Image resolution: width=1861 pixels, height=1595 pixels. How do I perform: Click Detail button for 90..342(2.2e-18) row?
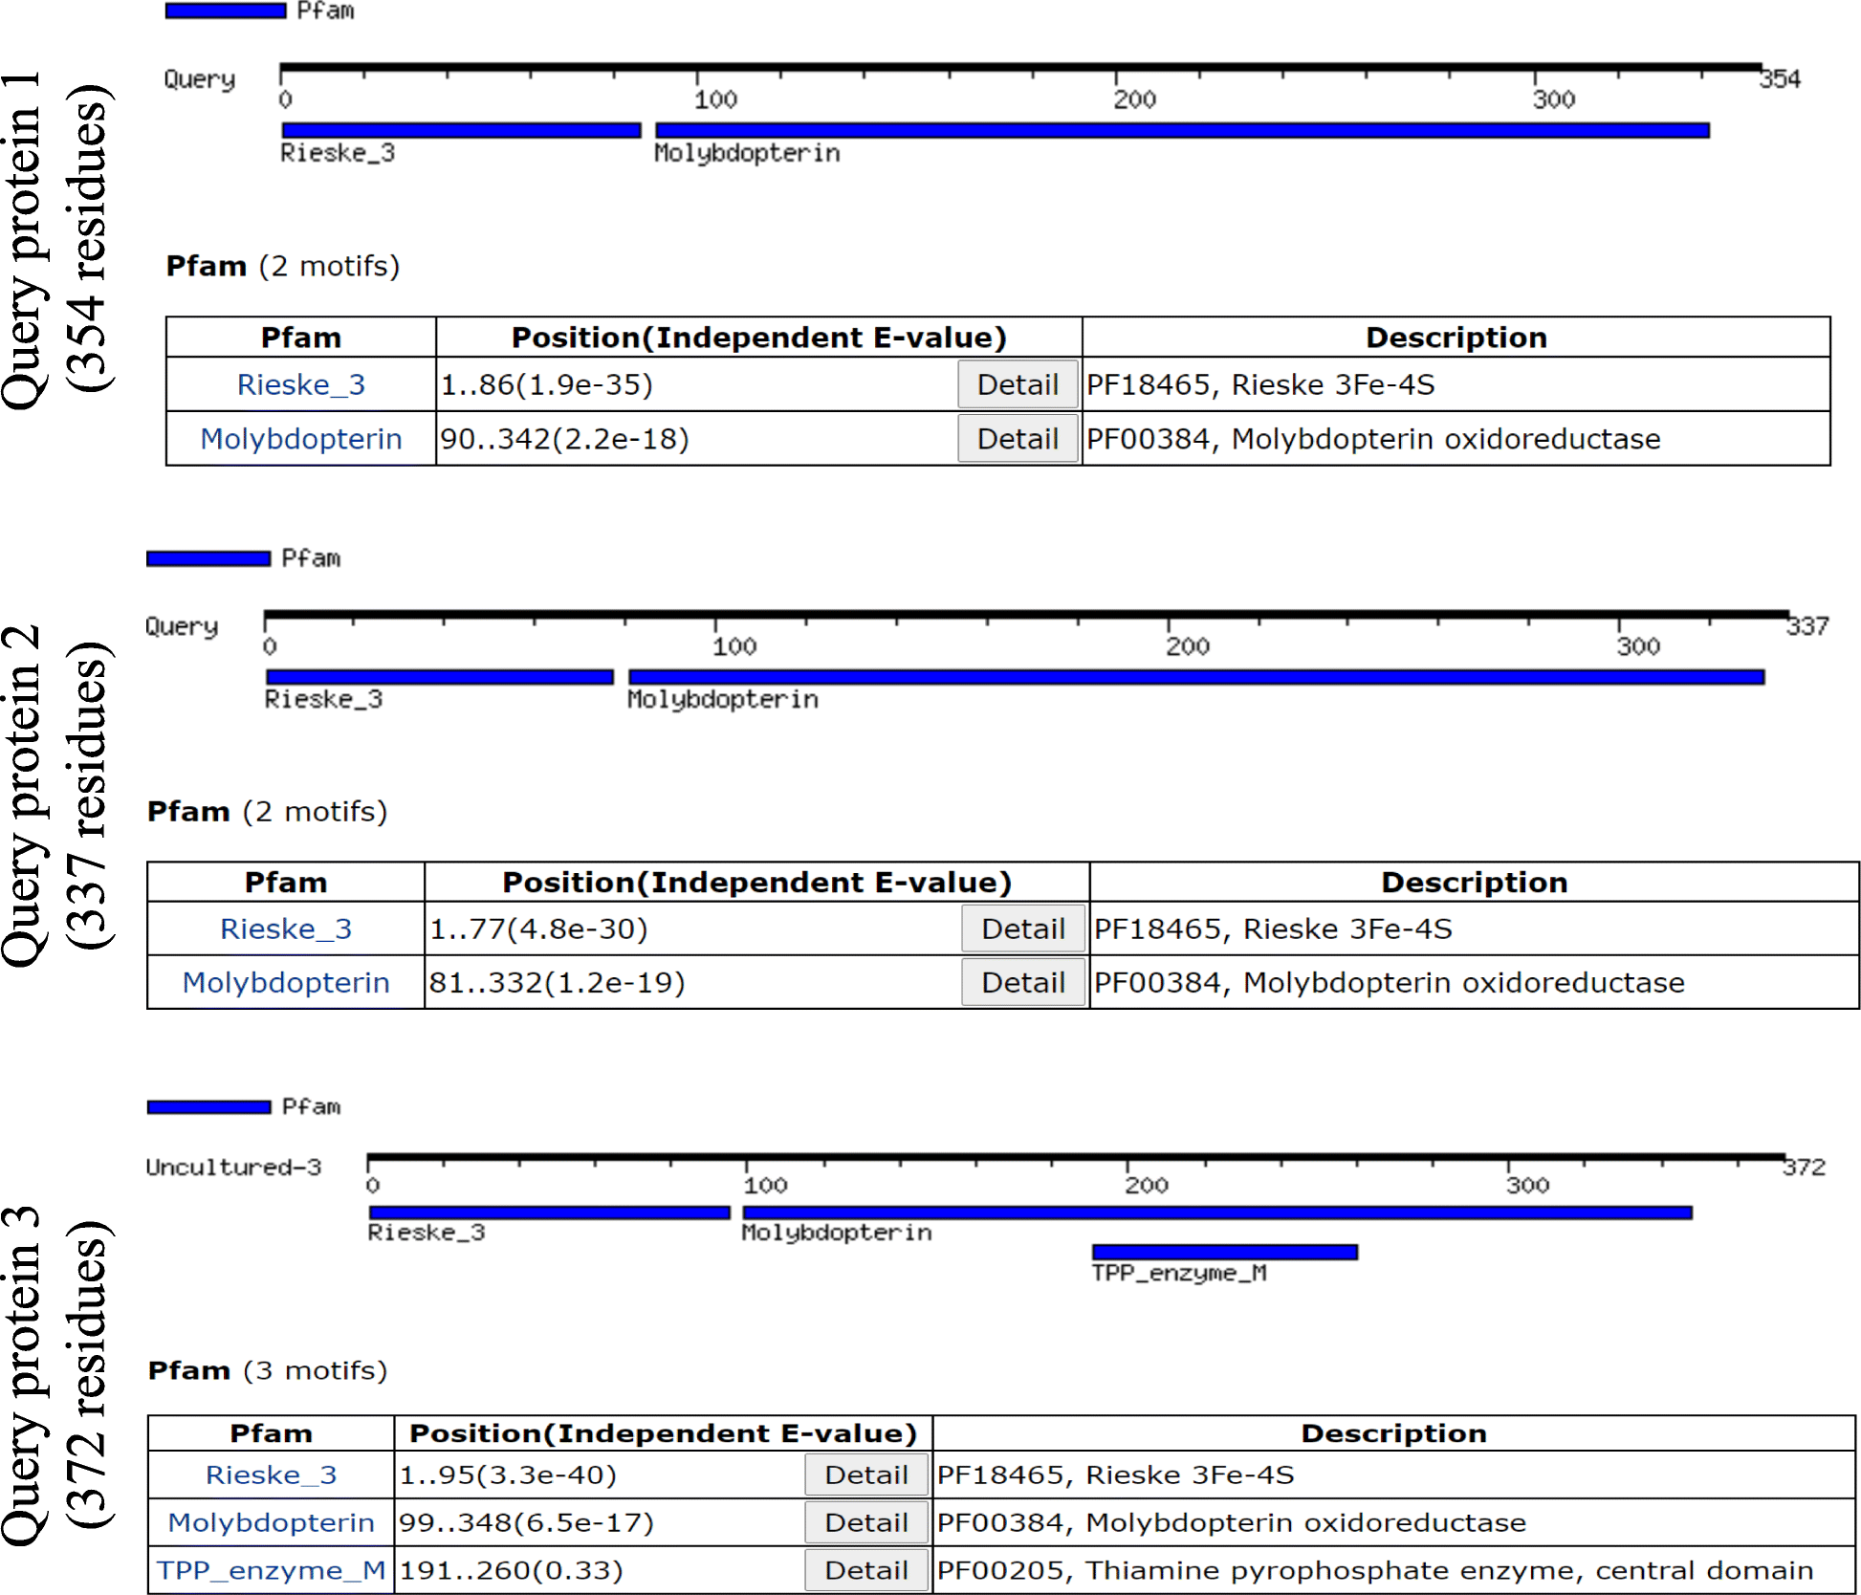pos(1018,439)
